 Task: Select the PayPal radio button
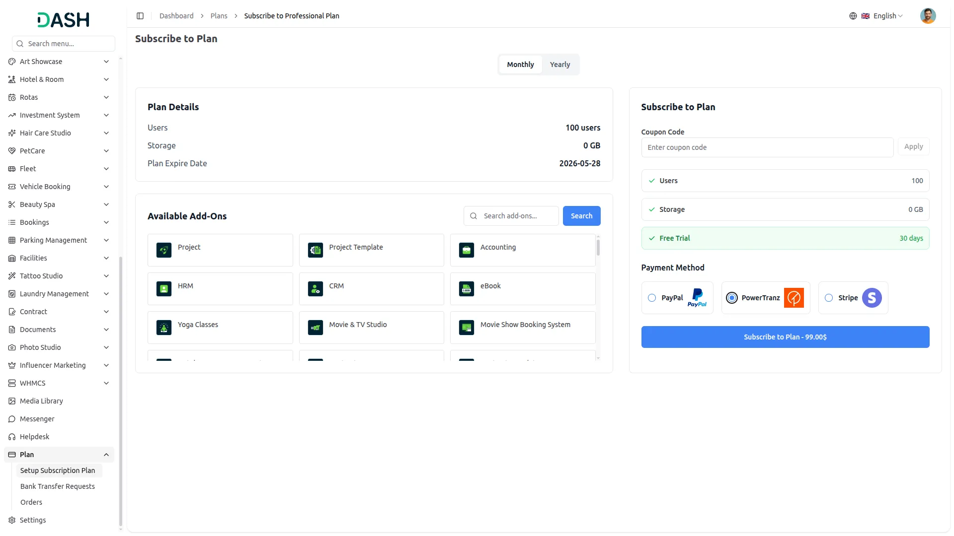pos(652,298)
